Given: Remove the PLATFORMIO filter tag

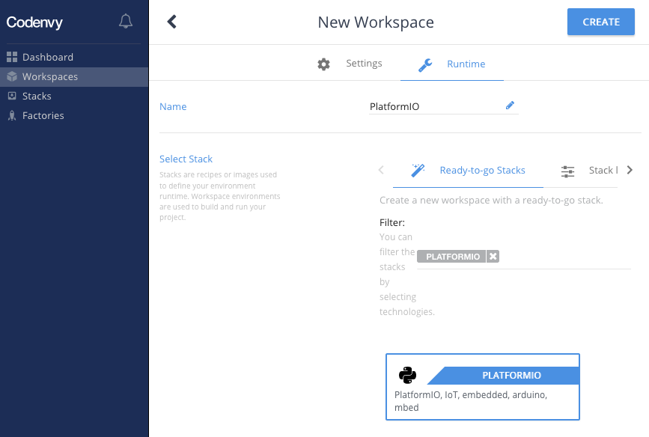Looking at the screenshot, I should pyautogui.click(x=493, y=257).
